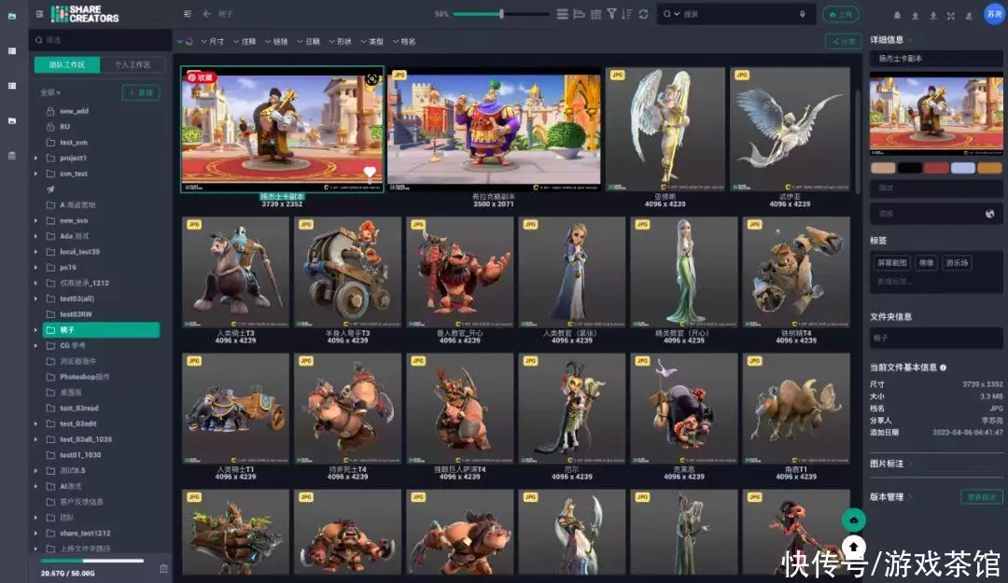Click the upward arrow icon next to the bell
Viewport: 1008px width, 583px height.
[915, 16]
